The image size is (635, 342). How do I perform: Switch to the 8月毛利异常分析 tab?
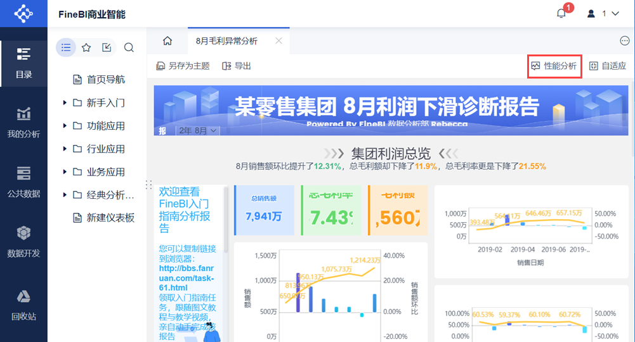pos(227,41)
